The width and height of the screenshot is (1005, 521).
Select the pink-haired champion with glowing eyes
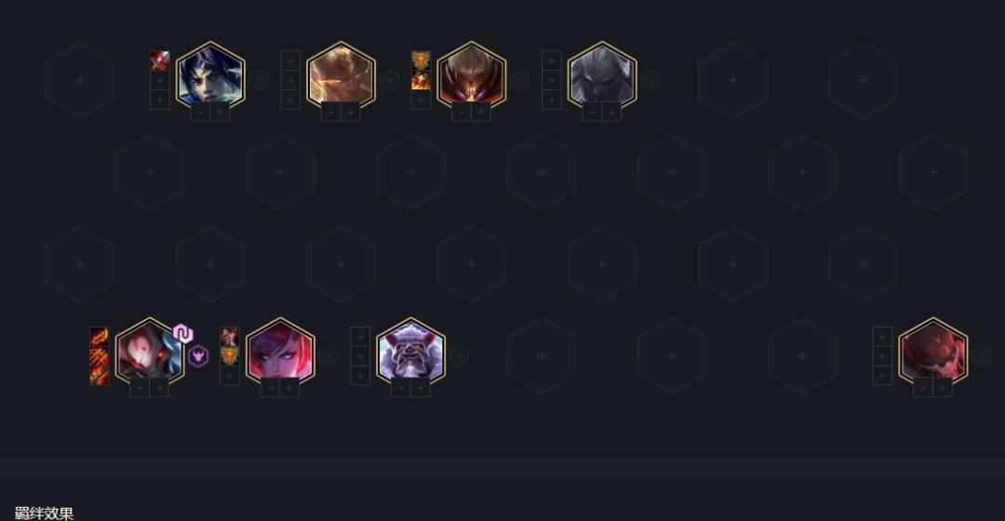point(280,350)
